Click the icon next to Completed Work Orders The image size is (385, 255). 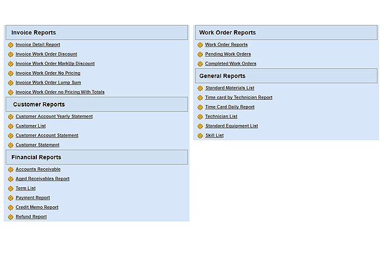[x=200, y=63]
